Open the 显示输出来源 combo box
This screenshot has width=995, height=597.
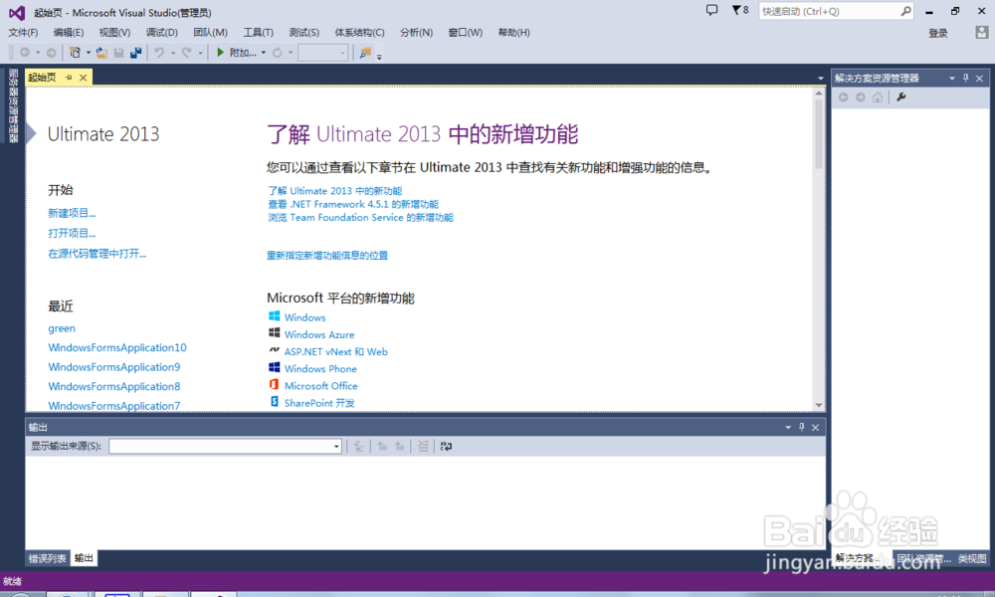click(225, 446)
